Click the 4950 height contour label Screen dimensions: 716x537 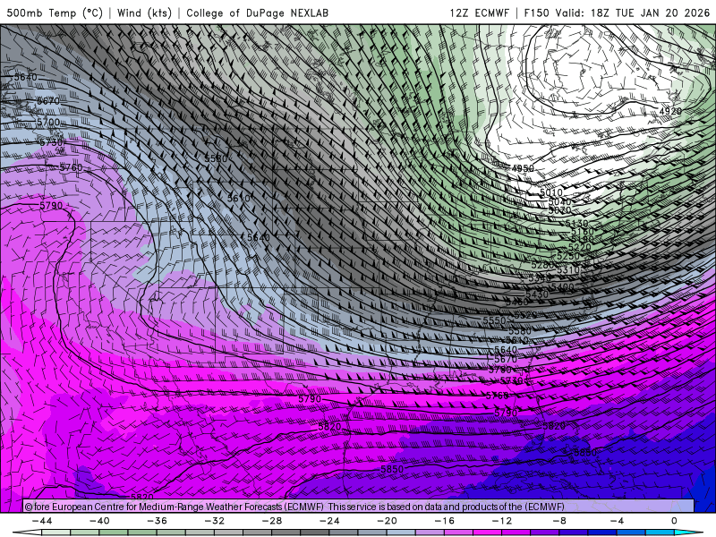coord(523,168)
